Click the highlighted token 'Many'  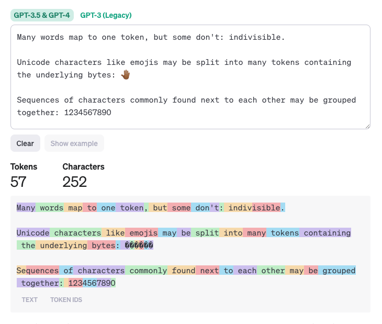(x=26, y=208)
